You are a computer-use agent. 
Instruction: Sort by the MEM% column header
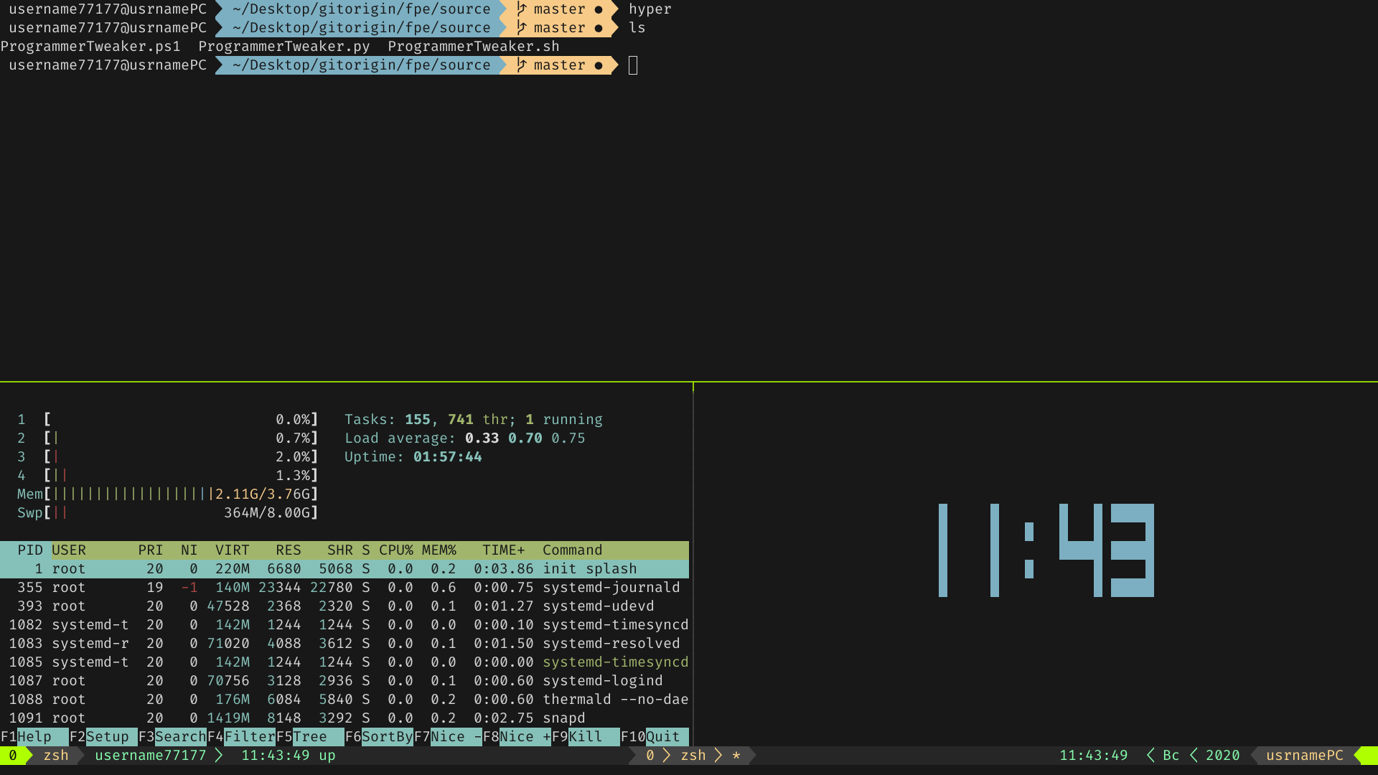tap(439, 550)
